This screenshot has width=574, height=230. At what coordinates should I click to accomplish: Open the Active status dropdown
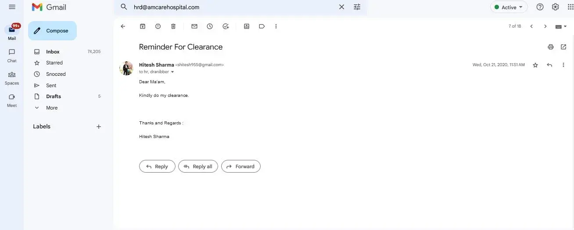click(x=509, y=7)
